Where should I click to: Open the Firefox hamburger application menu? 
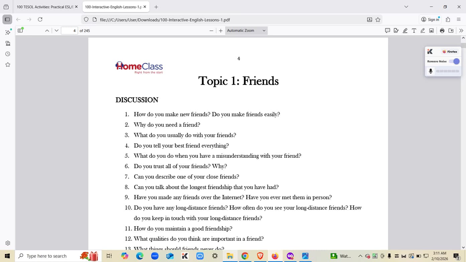[459, 19]
